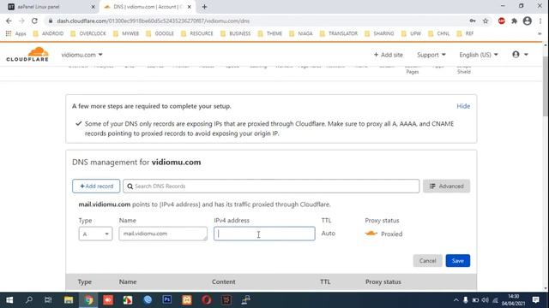Open the Advanced filter button
This screenshot has height=308, width=549.
(446, 187)
